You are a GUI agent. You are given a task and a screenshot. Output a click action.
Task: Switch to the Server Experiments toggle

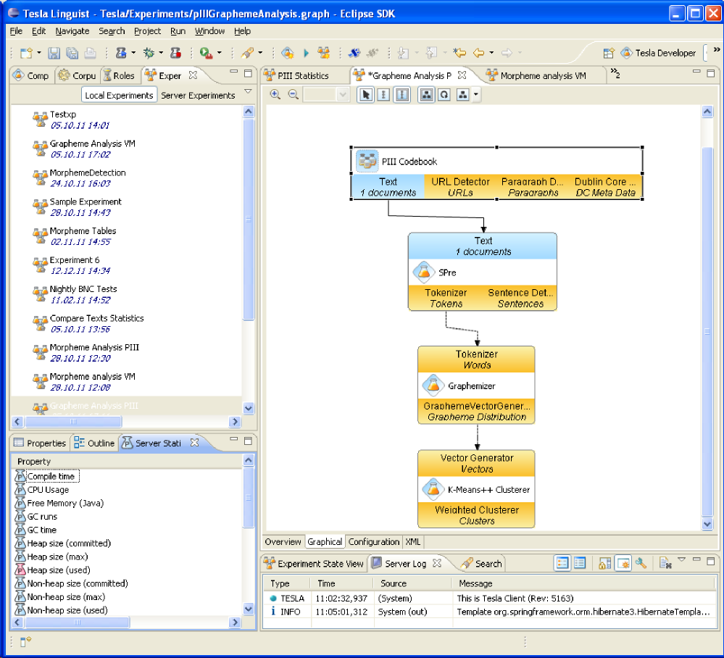click(x=198, y=96)
